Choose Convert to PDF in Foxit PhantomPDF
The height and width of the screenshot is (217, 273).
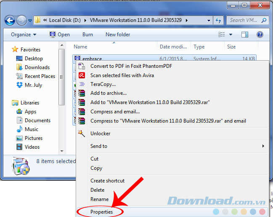click(x=172, y=66)
